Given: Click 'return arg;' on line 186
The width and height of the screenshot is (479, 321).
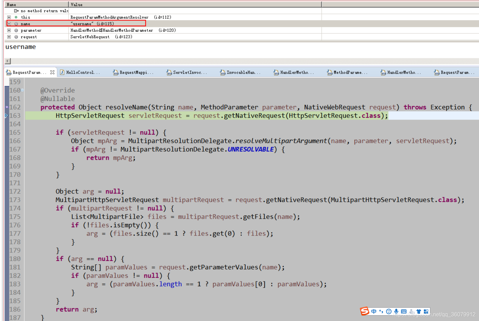Looking at the screenshot, I should tap(77, 309).
